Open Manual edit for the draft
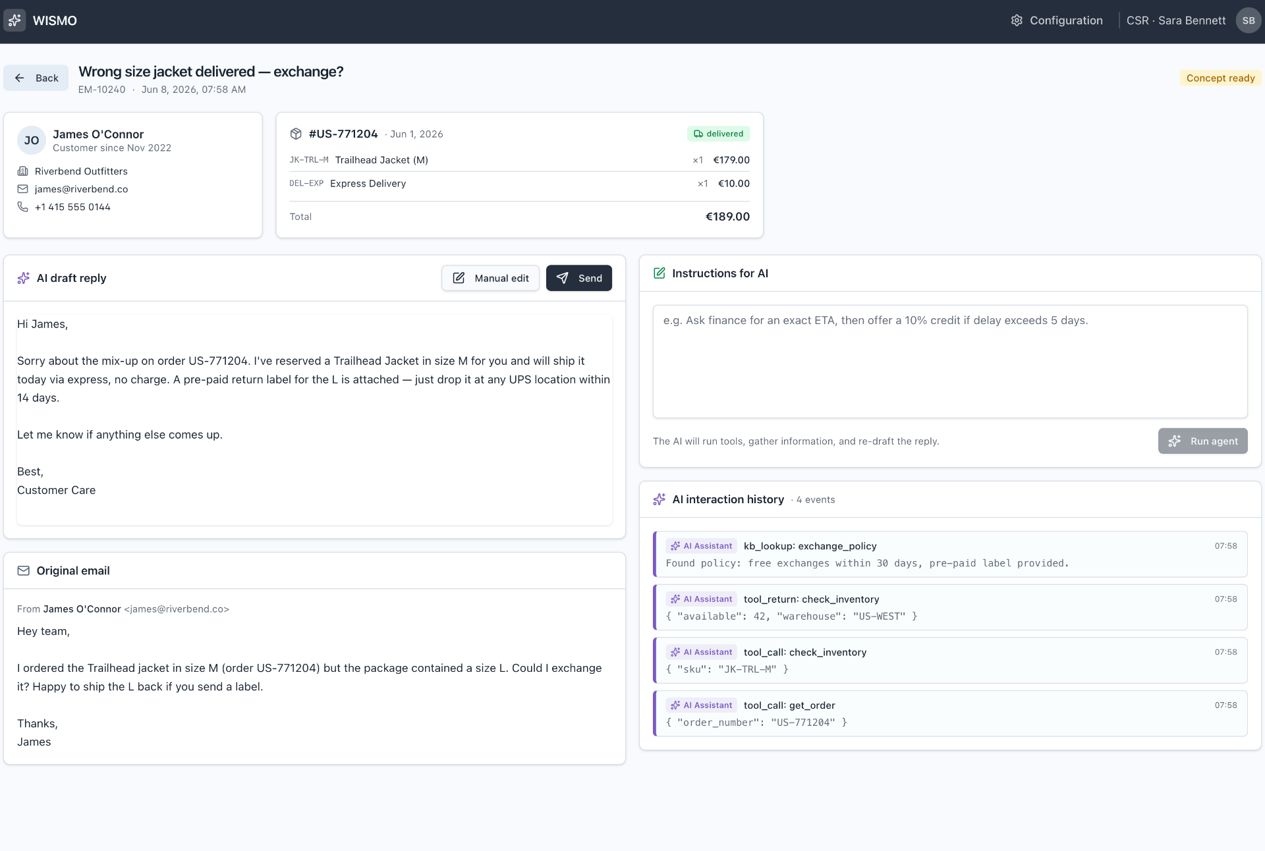This screenshot has width=1265, height=851. pos(490,278)
